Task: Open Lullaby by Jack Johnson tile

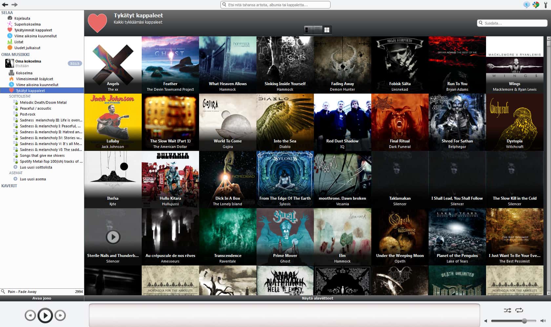Action: tap(113, 122)
